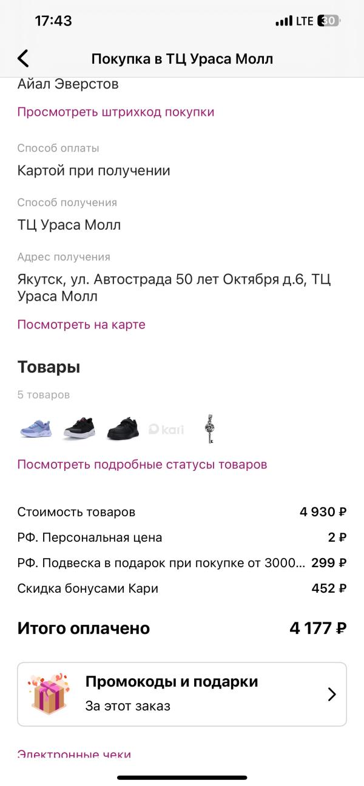
Task: Tap the kari logo placeholder product icon
Action: [x=166, y=428]
